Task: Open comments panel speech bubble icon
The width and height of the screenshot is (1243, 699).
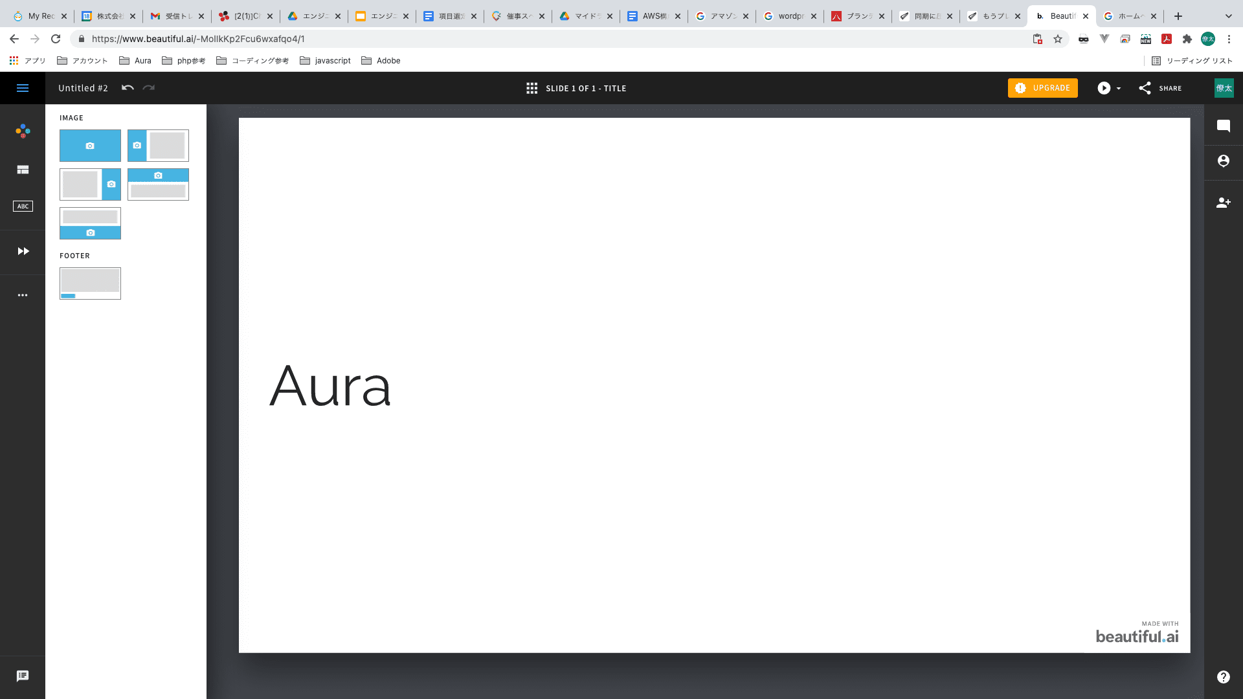Action: point(1223,126)
